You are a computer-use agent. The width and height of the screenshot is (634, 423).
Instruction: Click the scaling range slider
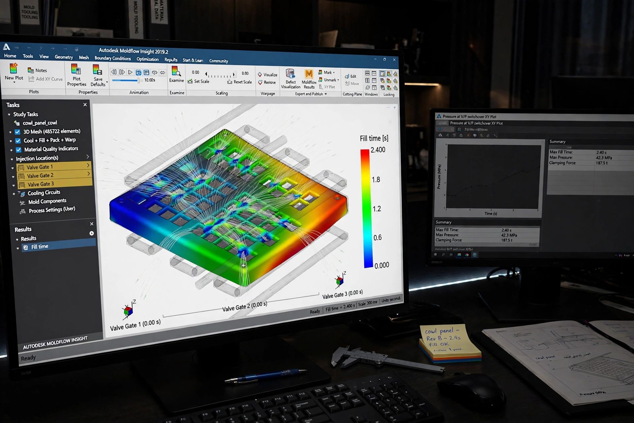pyautogui.click(x=220, y=75)
